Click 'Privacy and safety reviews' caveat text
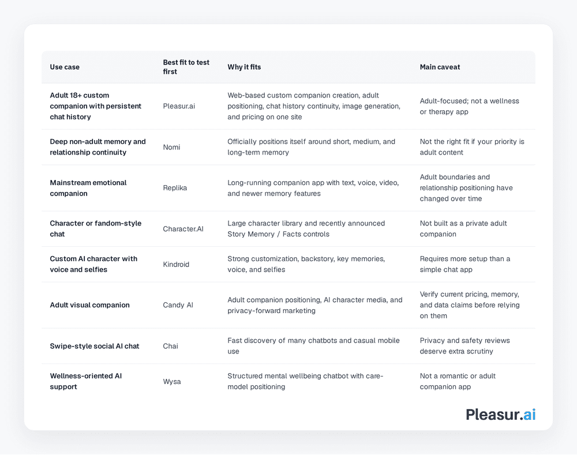The width and height of the screenshot is (577, 455). coord(464,341)
